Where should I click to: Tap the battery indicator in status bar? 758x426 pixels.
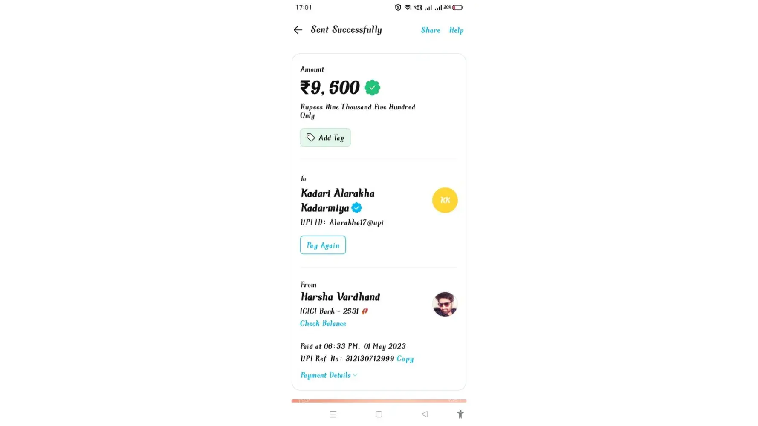tap(457, 7)
